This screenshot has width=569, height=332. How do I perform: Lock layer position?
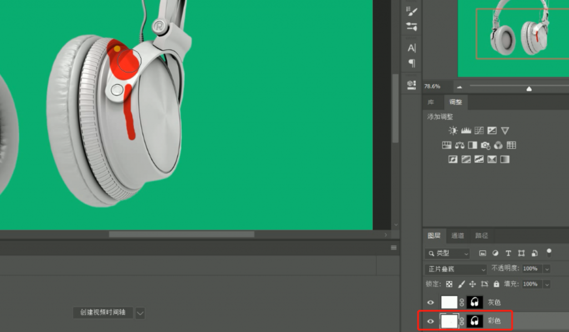pos(472,284)
